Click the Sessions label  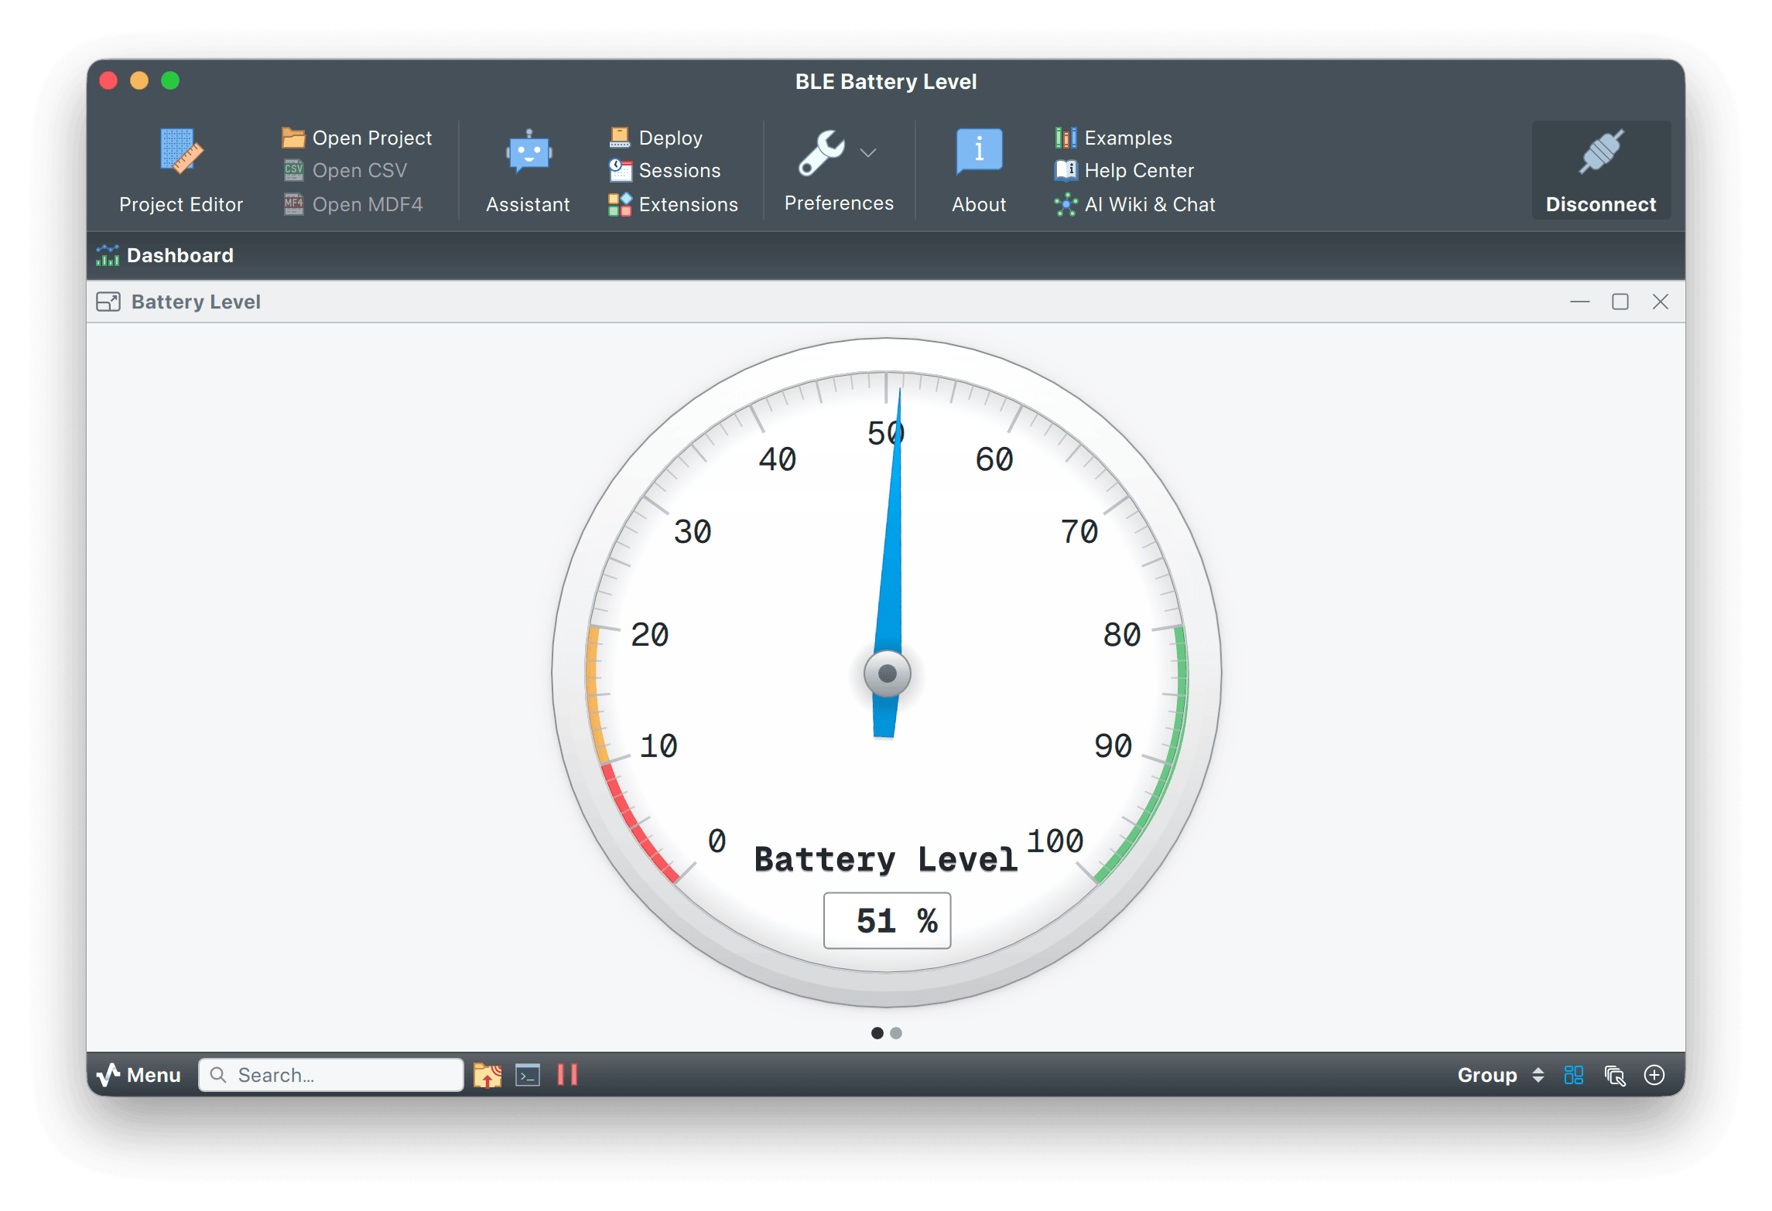click(679, 170)
